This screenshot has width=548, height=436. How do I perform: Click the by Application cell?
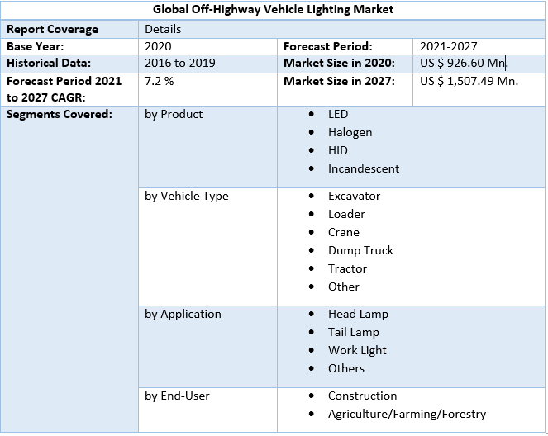click(x=183, y=314)
